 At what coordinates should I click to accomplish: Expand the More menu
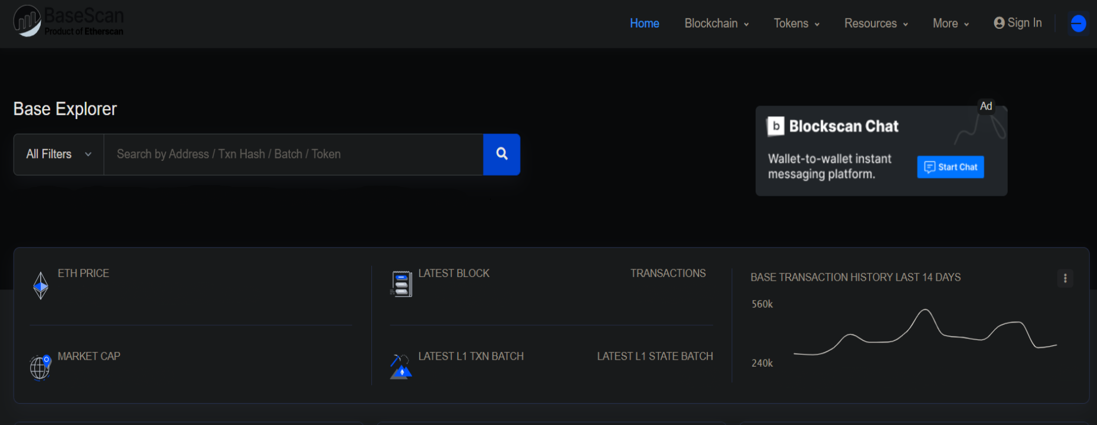pos(951,24)
